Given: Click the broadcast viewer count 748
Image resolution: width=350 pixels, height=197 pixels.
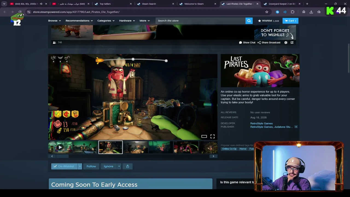Looking at the screenshot, I should (57, 42).
